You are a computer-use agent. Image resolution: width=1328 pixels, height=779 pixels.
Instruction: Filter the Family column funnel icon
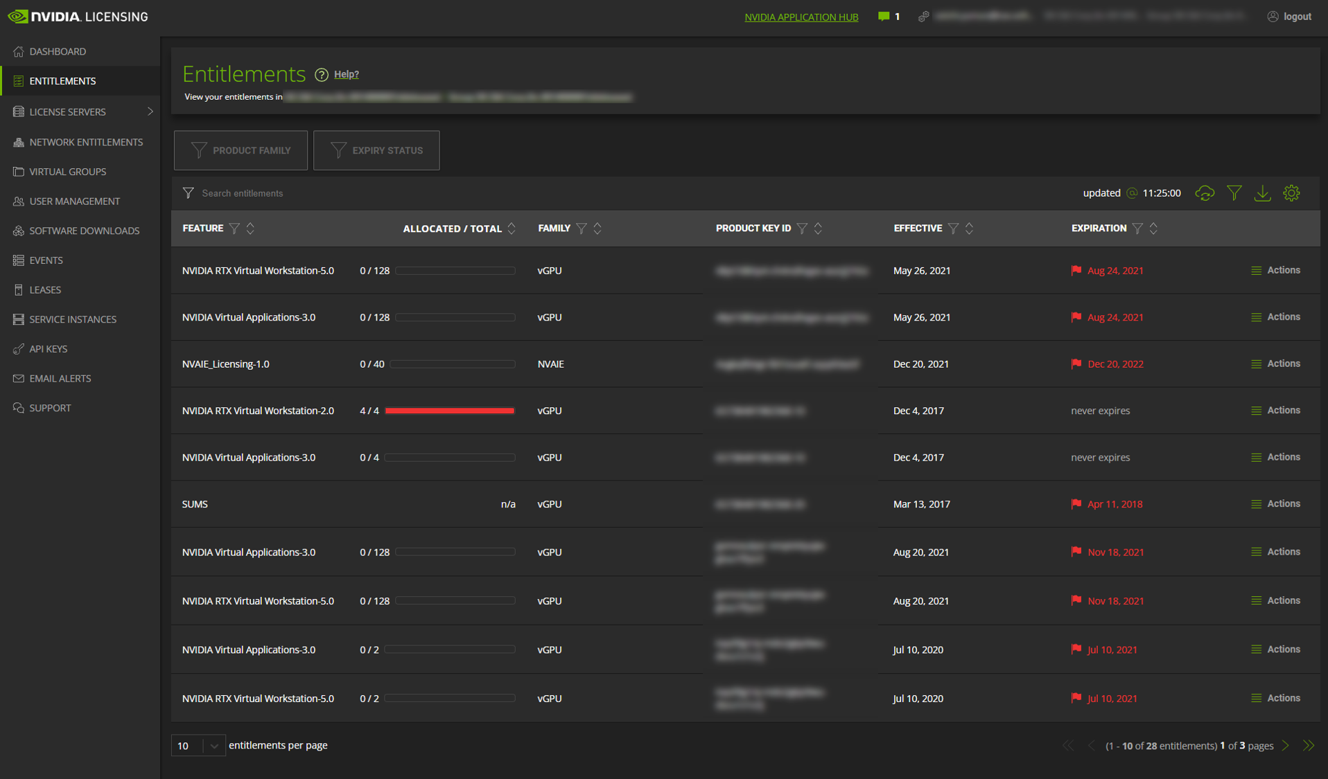click(582, 229)
